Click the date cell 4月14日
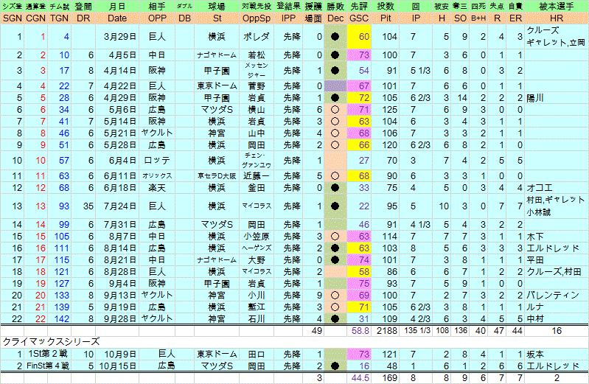The width and height of the screenshot is (589, 384). pos(120,71)
